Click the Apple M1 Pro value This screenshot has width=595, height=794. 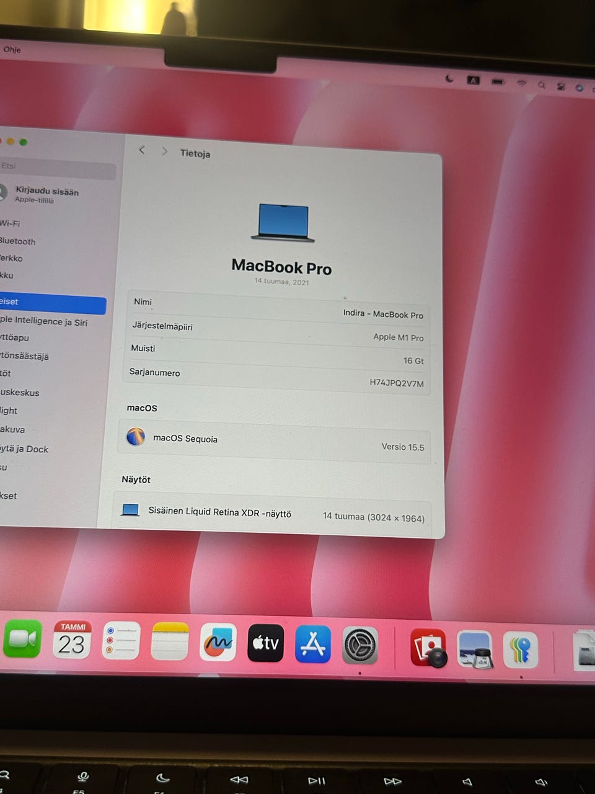coord(399,337)
